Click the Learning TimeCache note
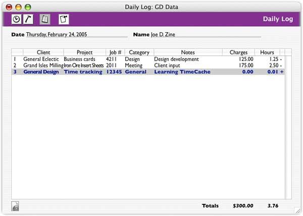Viewport: 303px width, 216px height. (182, 71)
